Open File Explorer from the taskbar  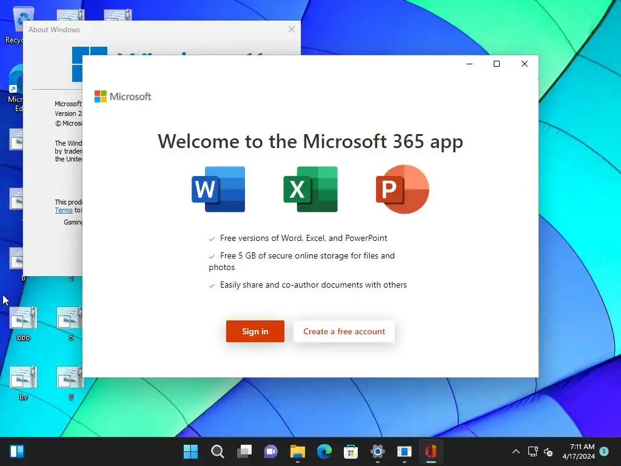[x=297, y=451]
